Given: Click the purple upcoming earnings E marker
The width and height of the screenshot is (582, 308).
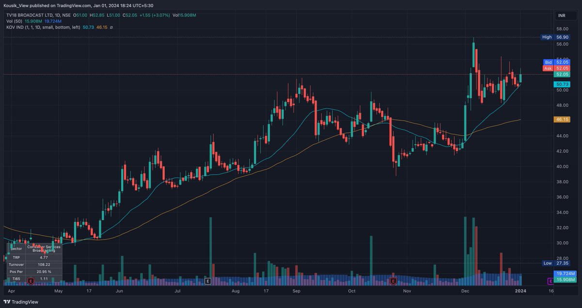Looking at the screenshot, I should click(550, 281).
